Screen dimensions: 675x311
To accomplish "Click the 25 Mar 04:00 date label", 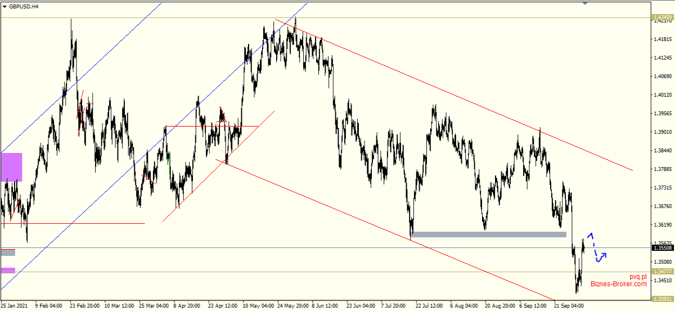I will (154, 307).
